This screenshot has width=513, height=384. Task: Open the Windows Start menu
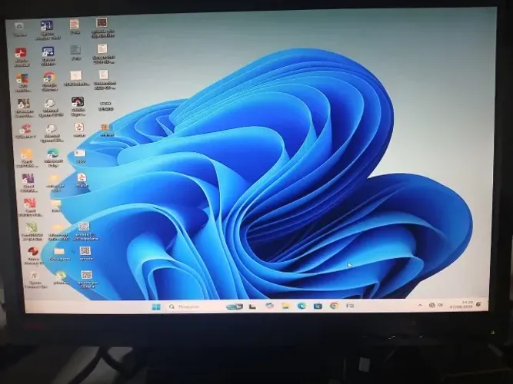coord(156,306)
